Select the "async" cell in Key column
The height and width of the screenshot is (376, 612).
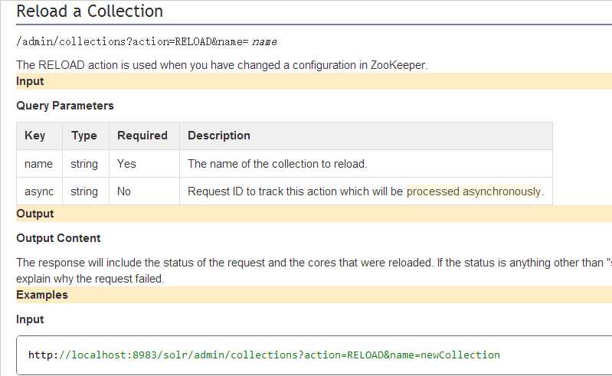(x=40, y=191)
